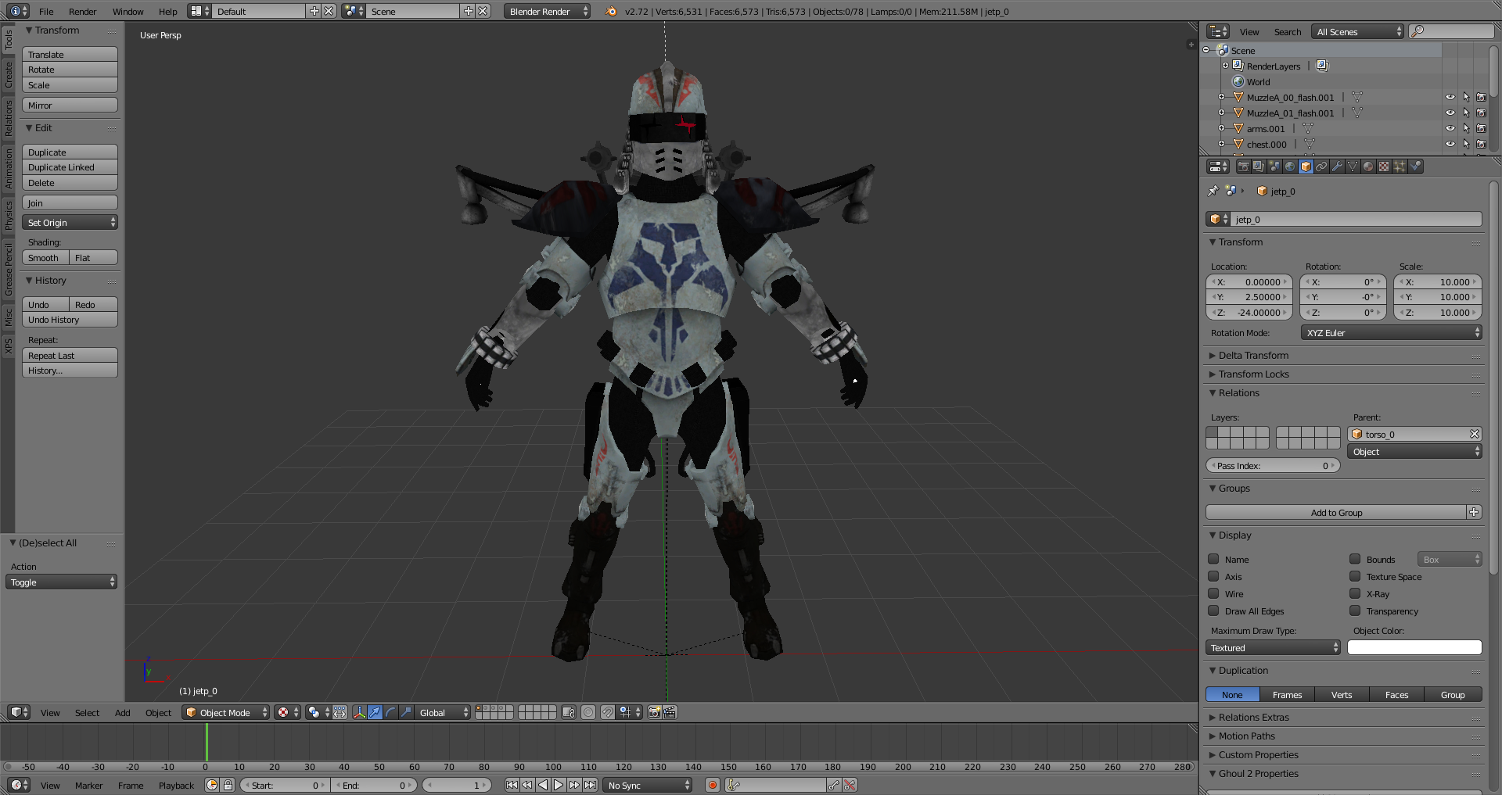Click the record keyframes red button
This screenshot has width=1502, height=795.
pos(713,786)
